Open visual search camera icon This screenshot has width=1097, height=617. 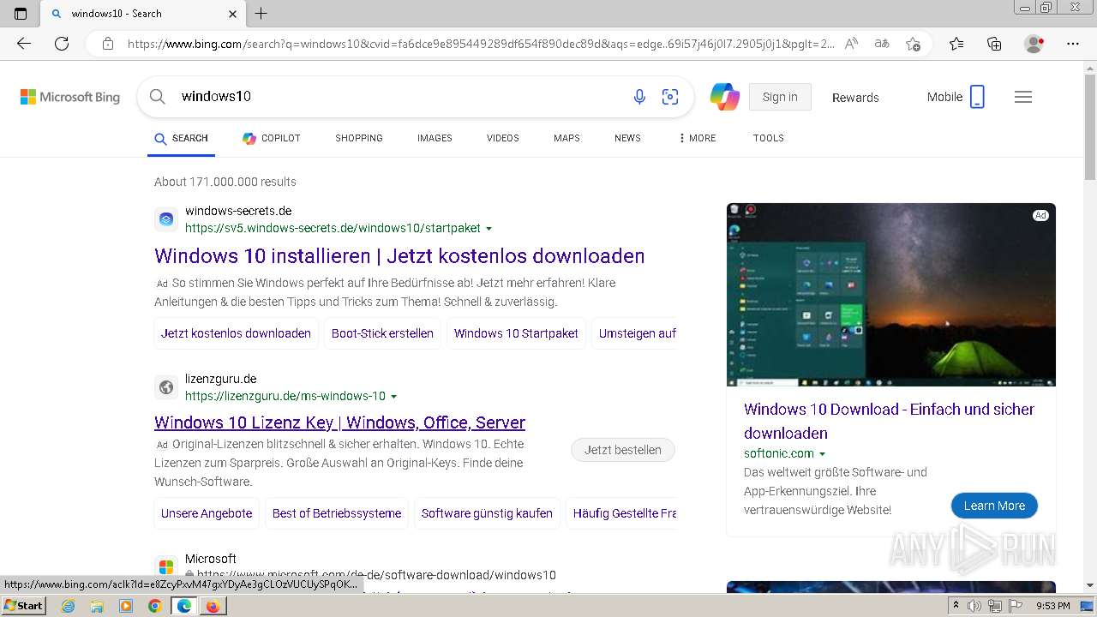click(x=670, y=97)
